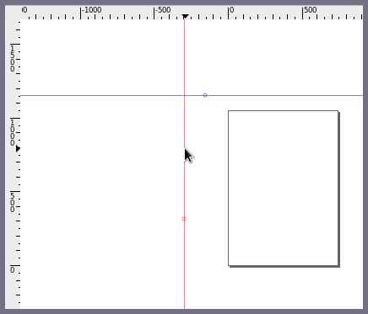Image resolution: width=368 pixels, height=314 pixels.
Task: Click the ruler corner where both rulers meet
Action: pyautogui.click(x=13, y=13)
